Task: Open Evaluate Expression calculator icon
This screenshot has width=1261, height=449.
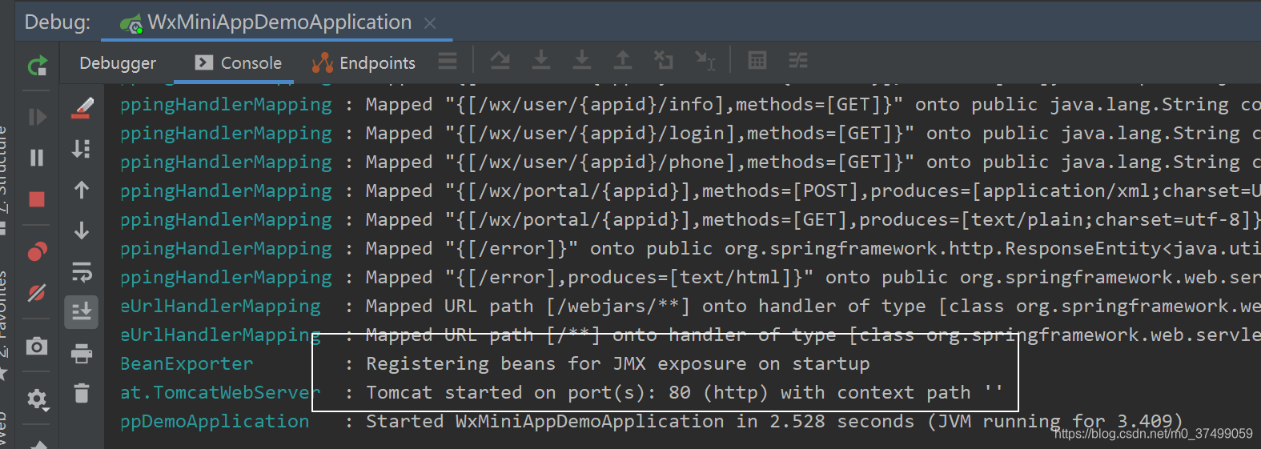Action: tap(757, 60)
